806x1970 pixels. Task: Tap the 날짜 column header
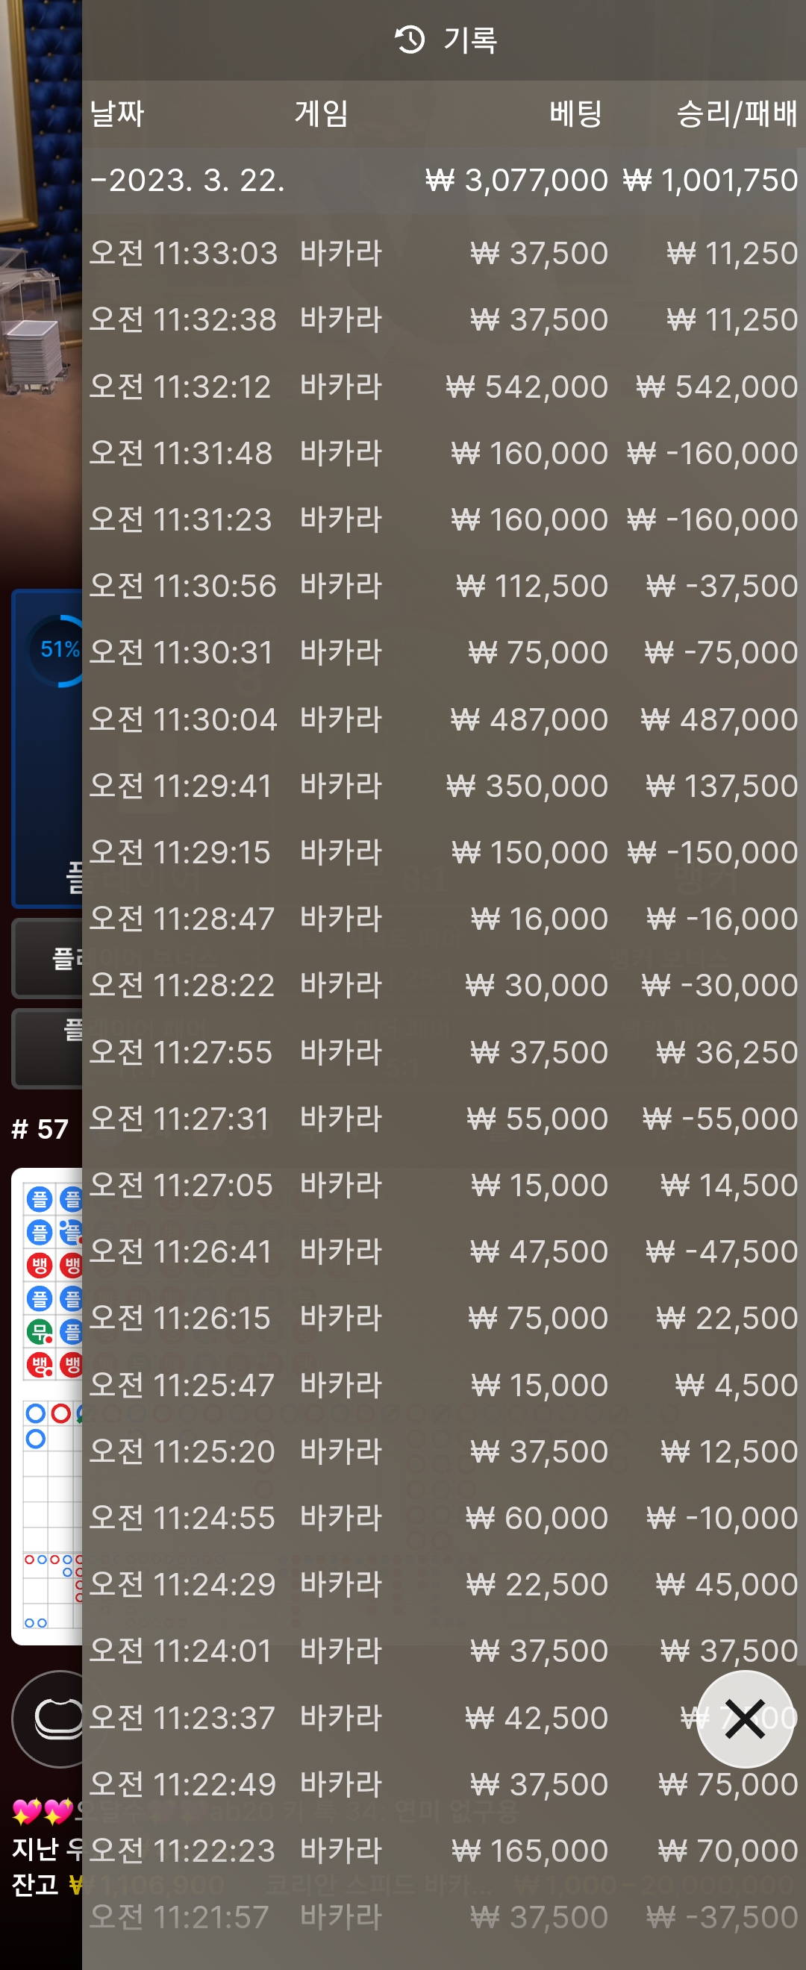[117, 113]
